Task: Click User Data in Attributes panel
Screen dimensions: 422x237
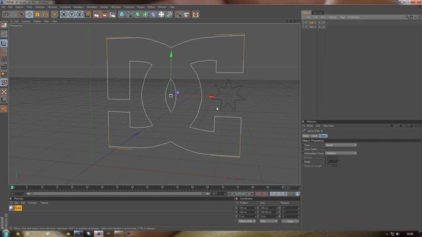Action: click(x=328, y=126)
